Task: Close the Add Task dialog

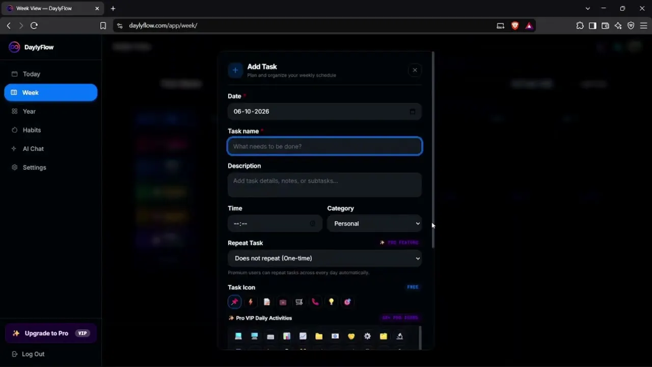Action: [415, 70]
